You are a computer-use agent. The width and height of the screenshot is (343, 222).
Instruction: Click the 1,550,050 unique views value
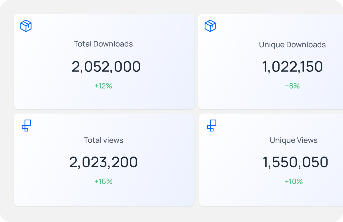295,162
